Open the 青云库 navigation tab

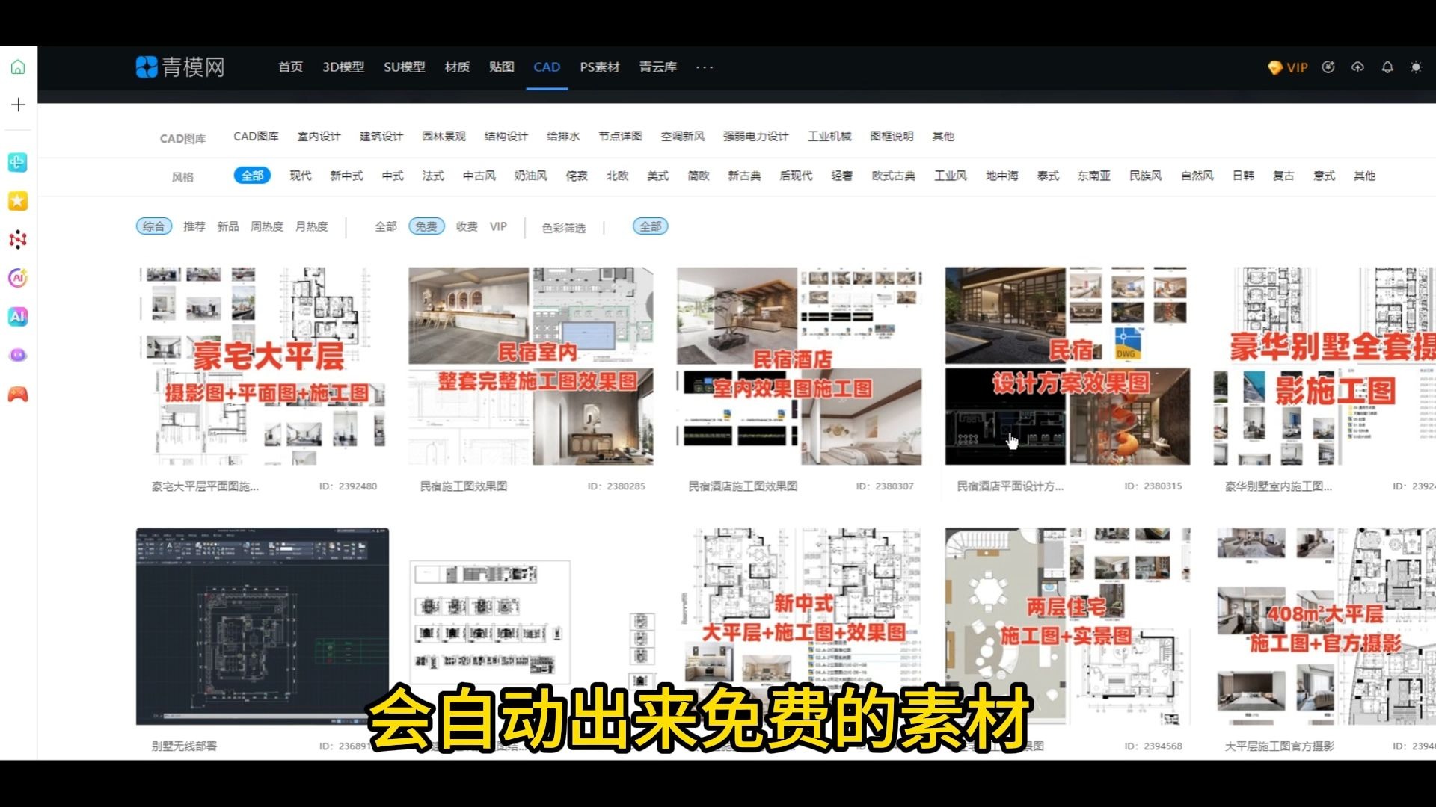[x=658, y=67]
